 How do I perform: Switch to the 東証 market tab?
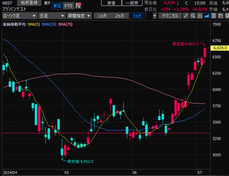57,6
